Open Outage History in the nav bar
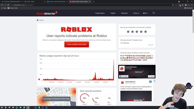 (100, 13)
